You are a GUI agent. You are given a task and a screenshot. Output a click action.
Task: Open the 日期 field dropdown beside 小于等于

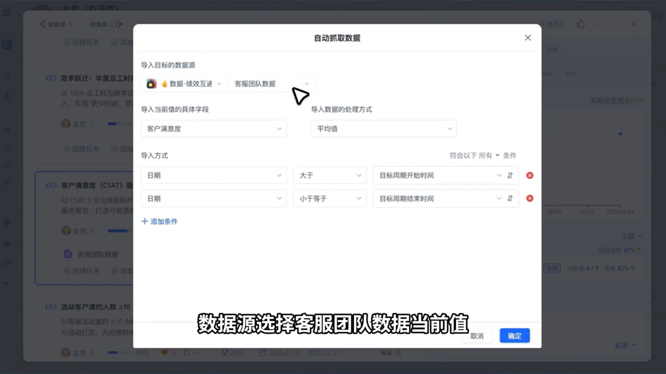[x=214, y=198]
